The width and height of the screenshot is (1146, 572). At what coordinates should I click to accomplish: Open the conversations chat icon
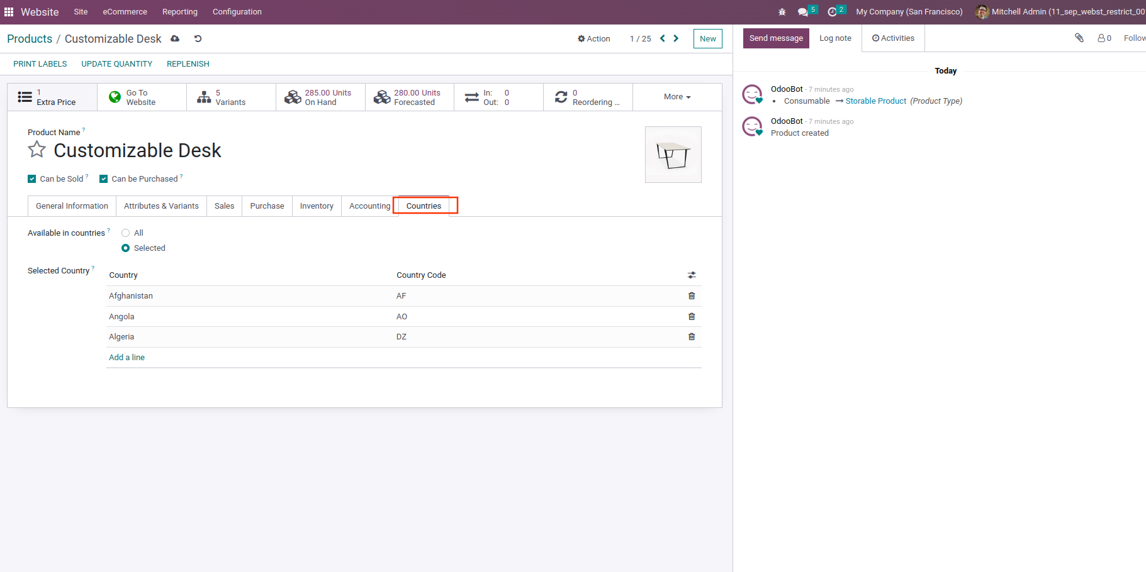tap(803, 12)
